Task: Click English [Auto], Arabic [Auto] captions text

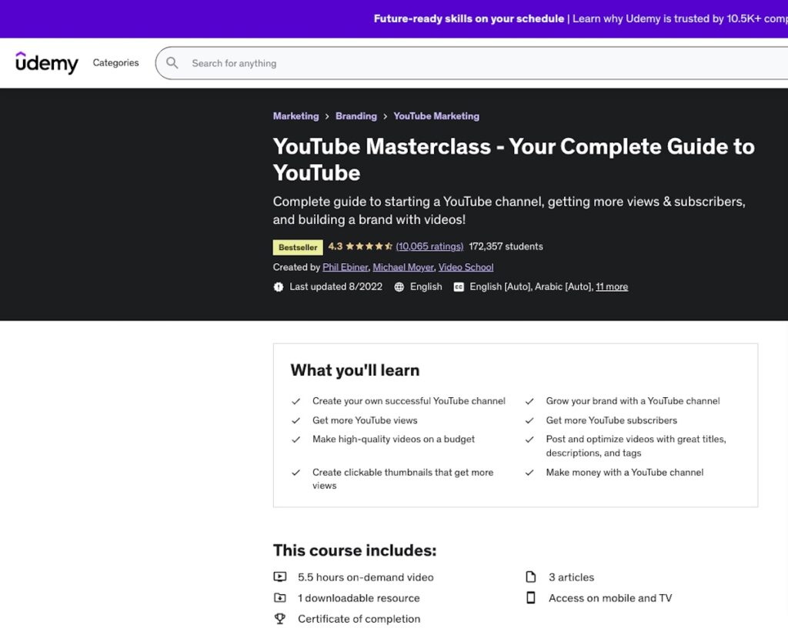Action: click(531, 286)
